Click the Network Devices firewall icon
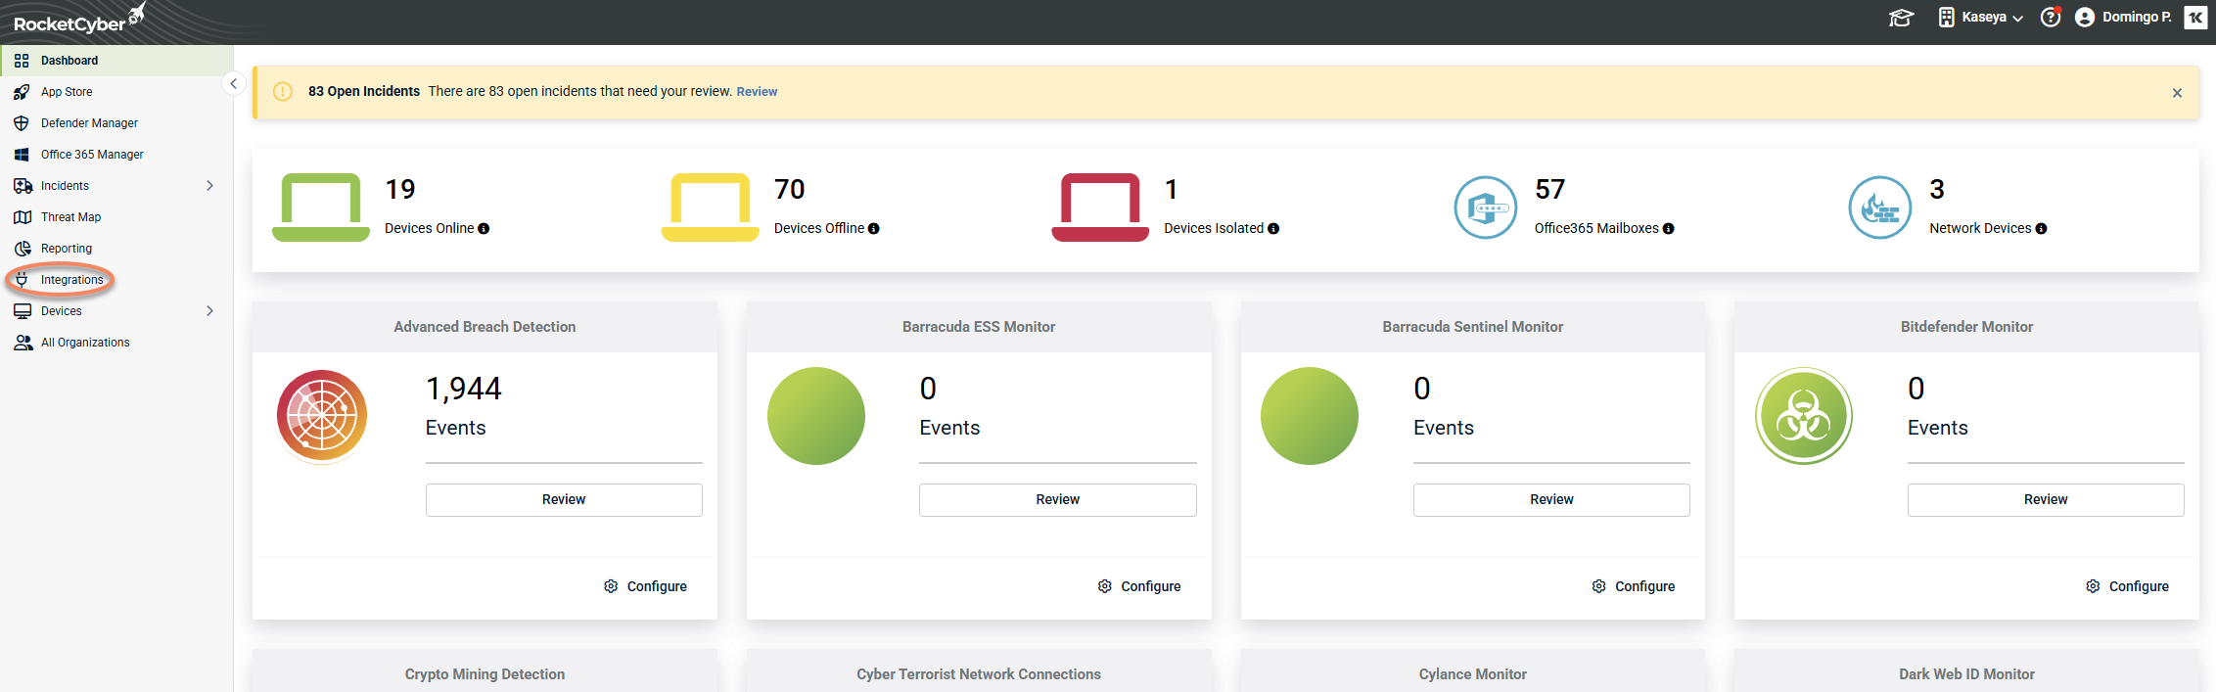The width and height of the screenshot is (2216, 692). pos(1880,208)
